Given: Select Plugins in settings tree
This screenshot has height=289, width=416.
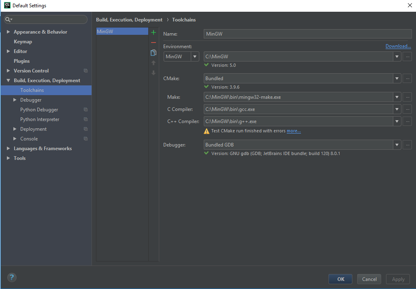Looking at the screenshot, I should pyautogui.click(x=22, y=61).
